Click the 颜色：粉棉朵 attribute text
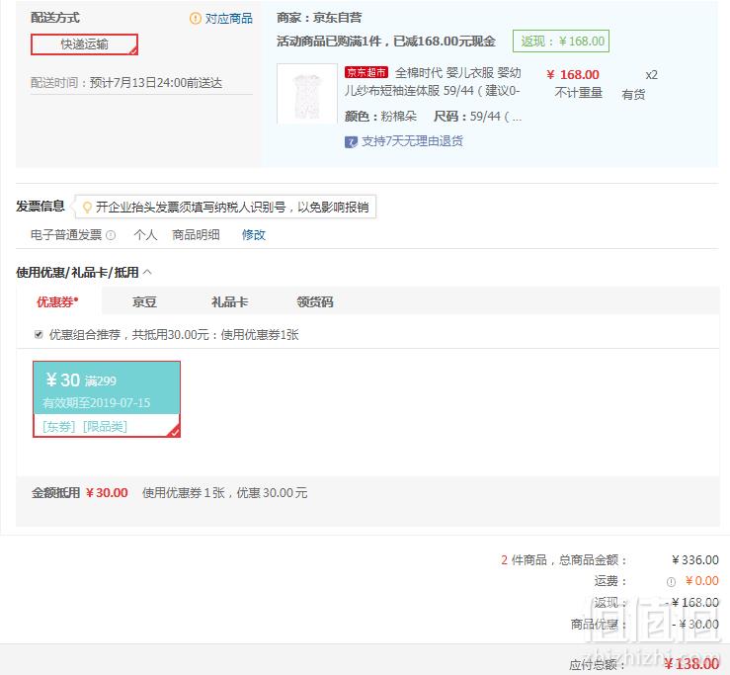 coord(381,116)
